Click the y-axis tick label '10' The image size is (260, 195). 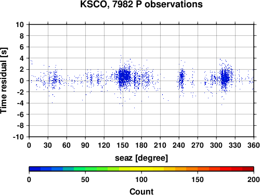(x=20, y=24)
